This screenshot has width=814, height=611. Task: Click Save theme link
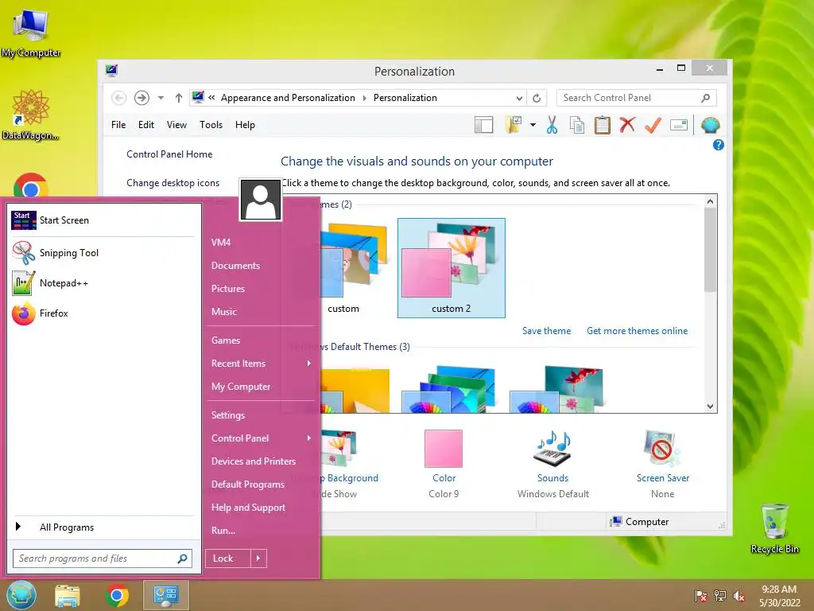click(546, 331)
